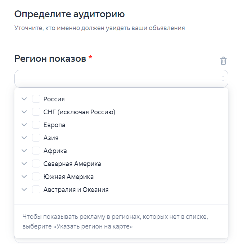Select the Европа label in the list

click(54, 125)
